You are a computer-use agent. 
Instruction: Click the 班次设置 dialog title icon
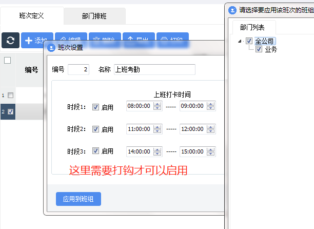point(51,48)
